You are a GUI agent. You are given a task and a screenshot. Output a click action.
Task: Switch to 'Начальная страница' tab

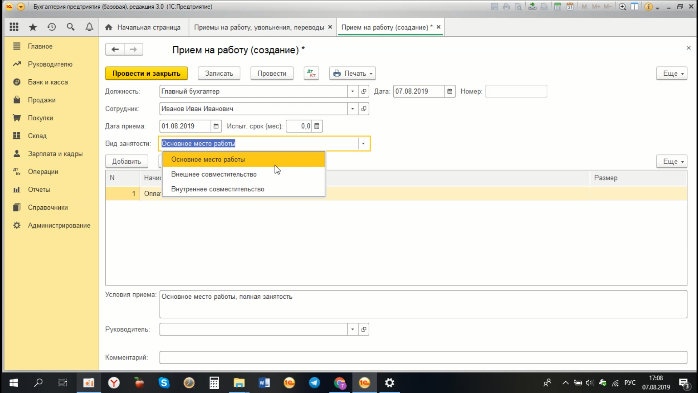(x=149, y=27)
